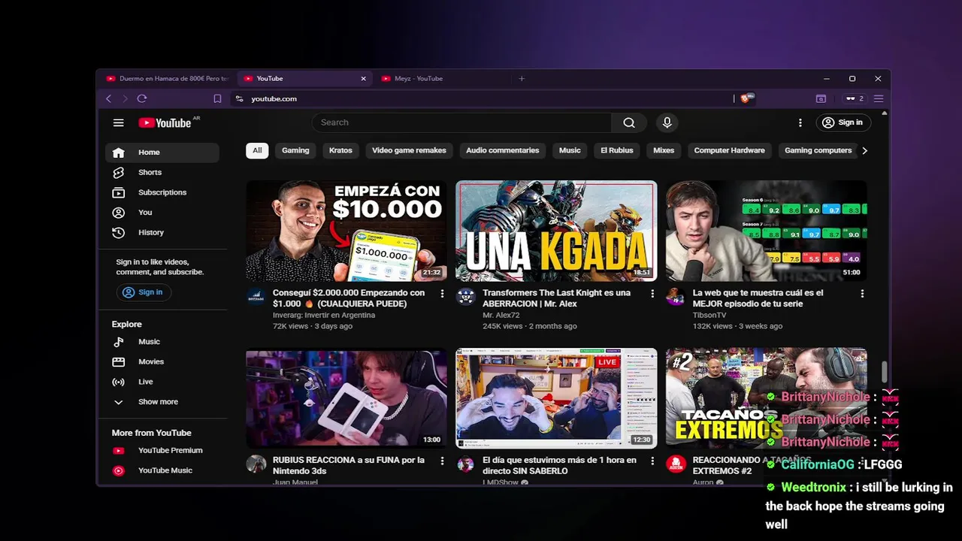This screenshot has height=541, width=962.
Task: Open YouTube settings three-dot menu
Action: click(800, 122)
